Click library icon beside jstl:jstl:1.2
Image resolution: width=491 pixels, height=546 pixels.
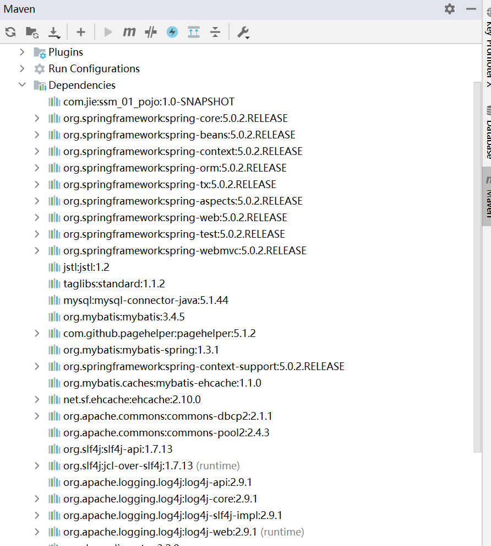click(54, 267)
